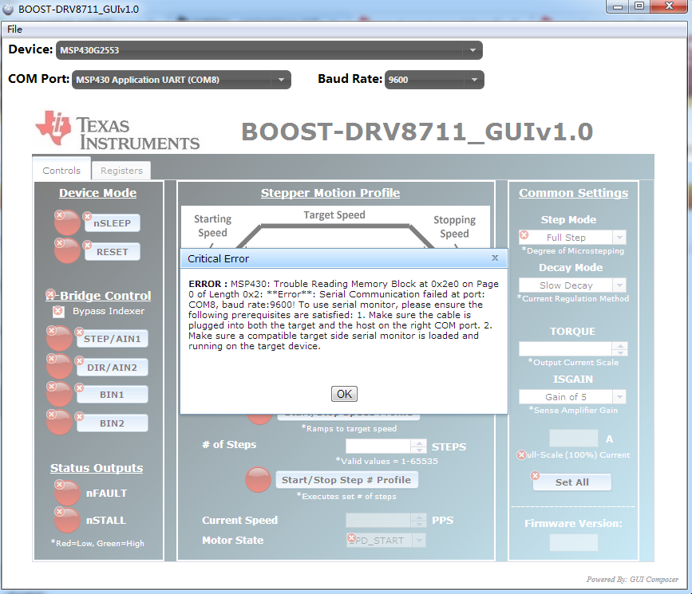The height and width of the screenshot is (594, 692).
Task: Click the TORQUE spinner arrows
Action: point(620,348)
